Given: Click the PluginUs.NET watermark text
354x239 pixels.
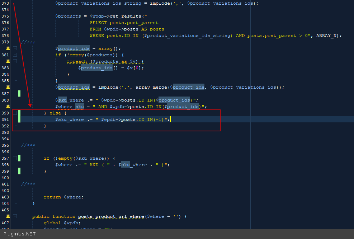Looking at the screenshot, I should click(x=19, y=234).
